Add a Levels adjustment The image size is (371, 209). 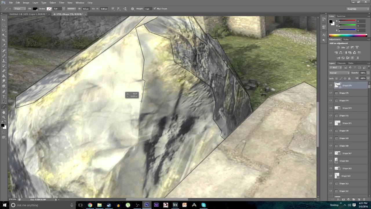pyautogui.click(x=343, y=47)
